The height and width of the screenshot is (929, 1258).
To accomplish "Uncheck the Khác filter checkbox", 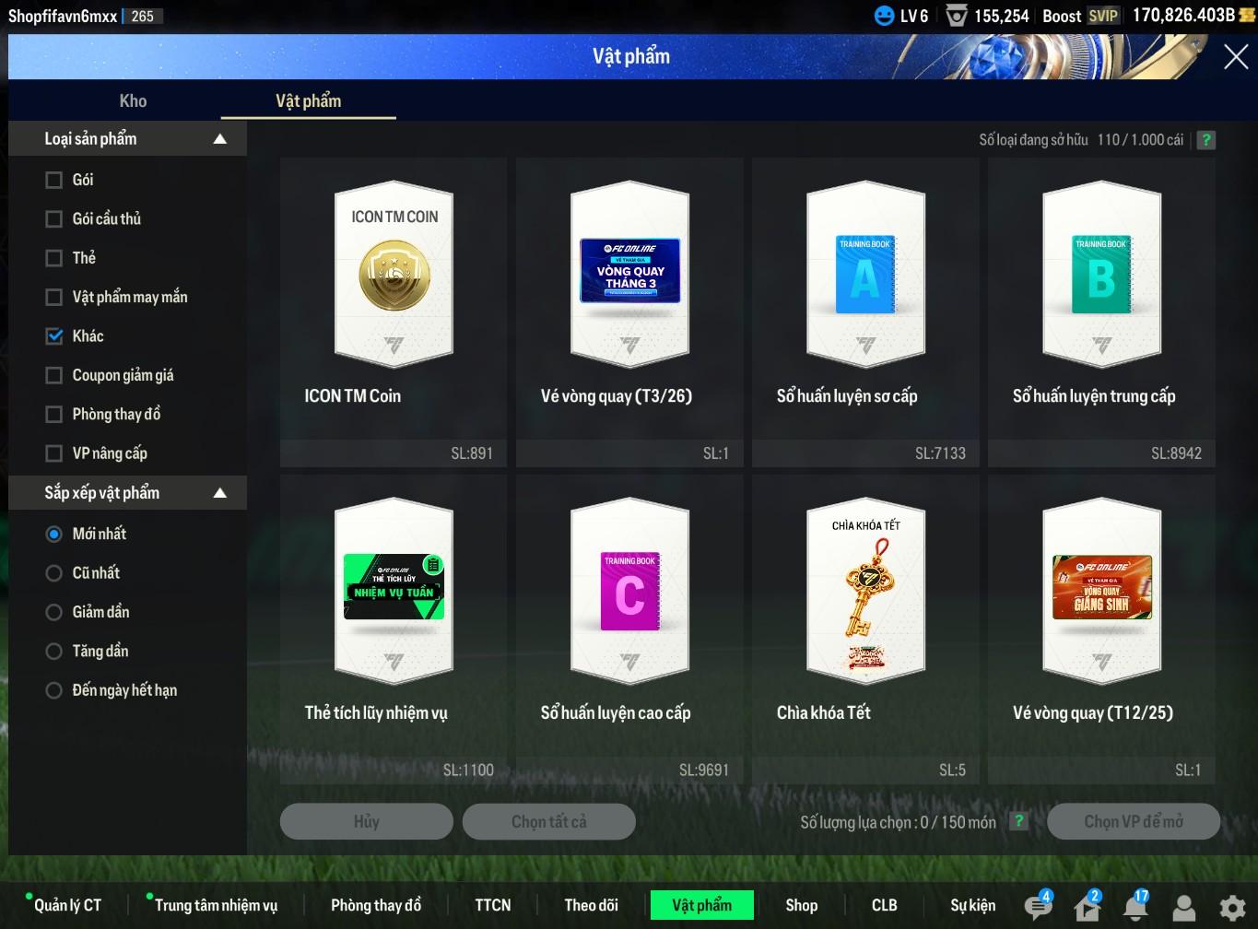I will coord(54,336).
